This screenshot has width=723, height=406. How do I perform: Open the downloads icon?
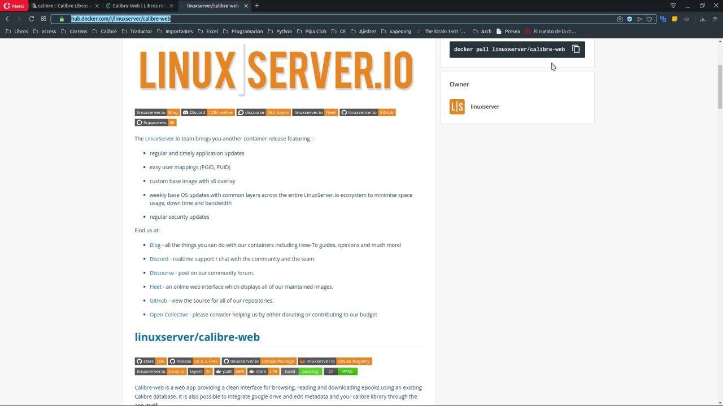click(x=703, y=19)
